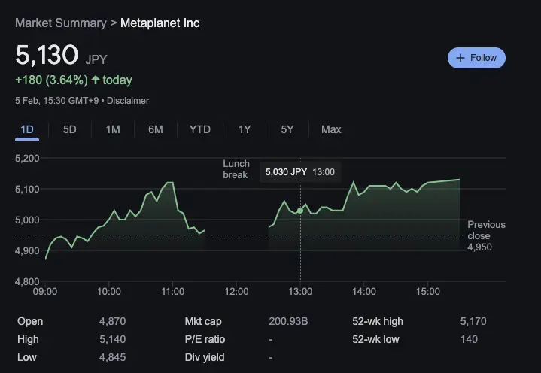Click the green up arrow near today
The image size is (541, 373).
[x=96, y=80]
